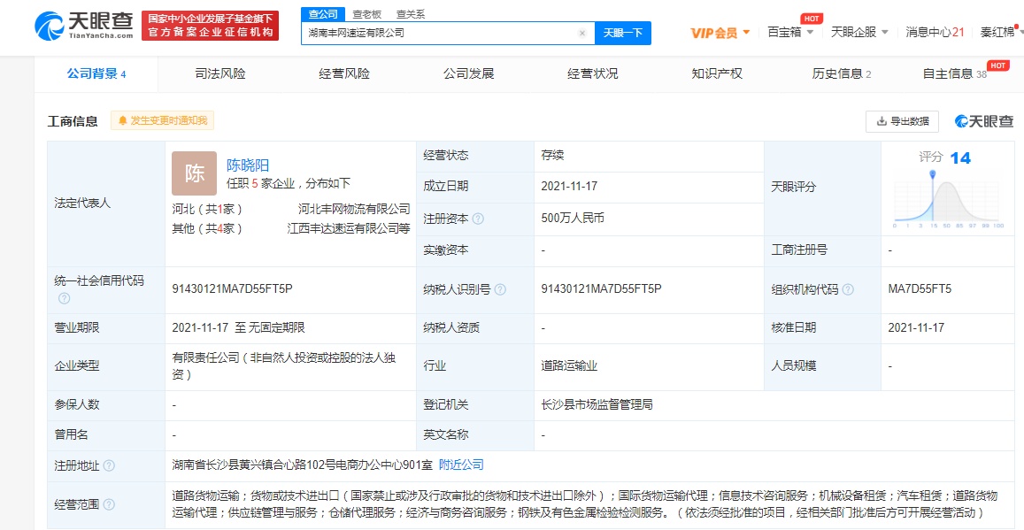Click the 注册地址 help icon
1024x530 pixels.
(108, 466)
